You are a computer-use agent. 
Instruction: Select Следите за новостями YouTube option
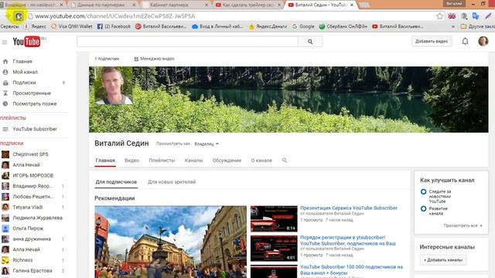pyautogui.click(x=424, y=192)
